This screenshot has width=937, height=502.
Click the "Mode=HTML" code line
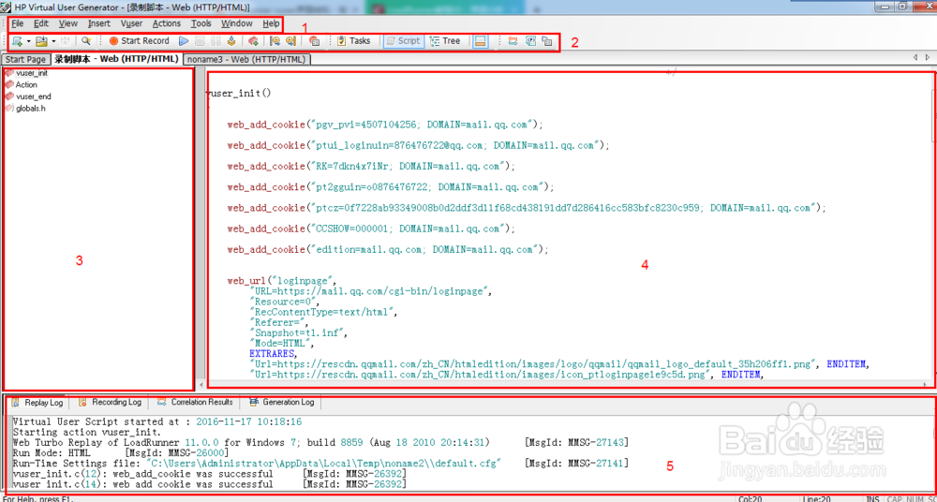[280, 343]
